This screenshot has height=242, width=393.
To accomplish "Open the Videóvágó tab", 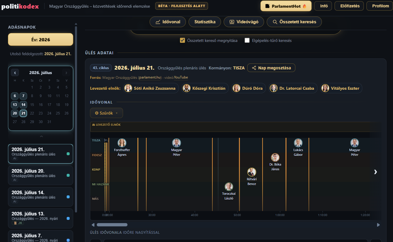I will [244, 22].
